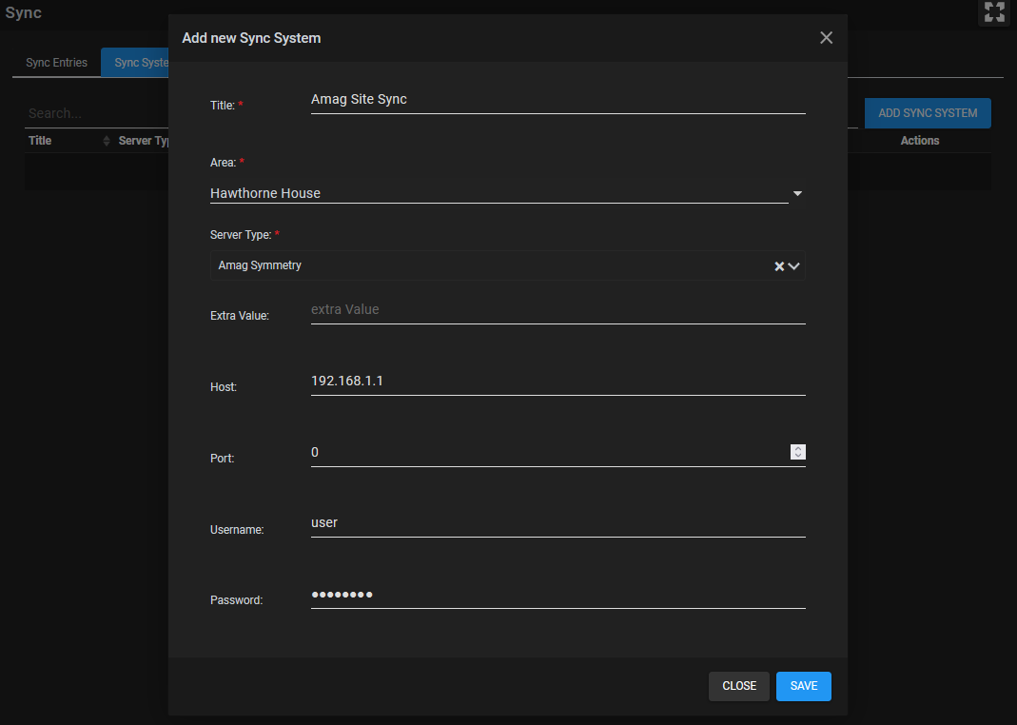This screenshot has width=1017, height=725.
Task: Edit the Host field showing 192.168.1.1
Action: (x=557, y=382)
